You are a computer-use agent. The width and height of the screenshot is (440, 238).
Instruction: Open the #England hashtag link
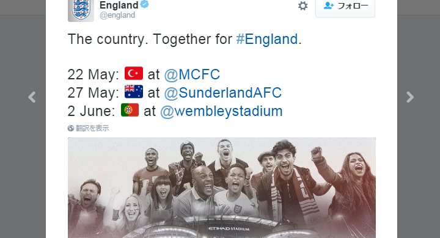(x=266, y=39)
